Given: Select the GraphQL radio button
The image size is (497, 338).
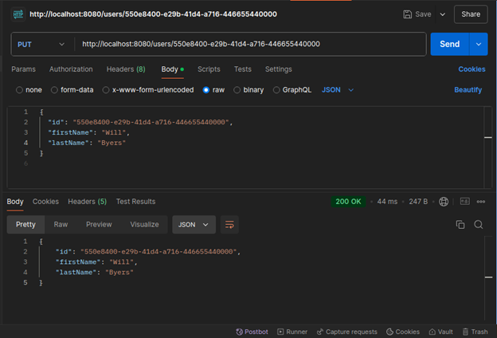Looking at the screenshot, I should (277, 90).
